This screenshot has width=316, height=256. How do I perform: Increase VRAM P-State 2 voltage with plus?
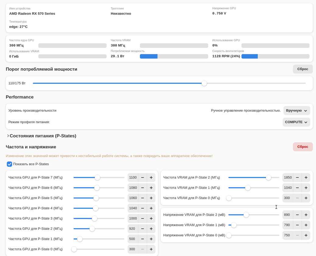306,215
